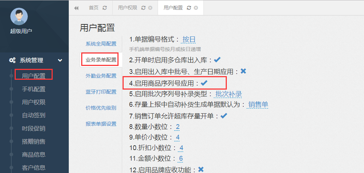The height and width of the screenshot is (173, 364).
Task: Open 手机配置 in left navigation
Action: [x=34, y=89]
